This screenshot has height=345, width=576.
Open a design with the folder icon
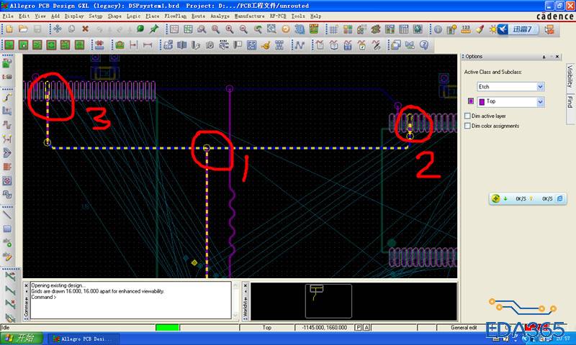tap(23, 29)
